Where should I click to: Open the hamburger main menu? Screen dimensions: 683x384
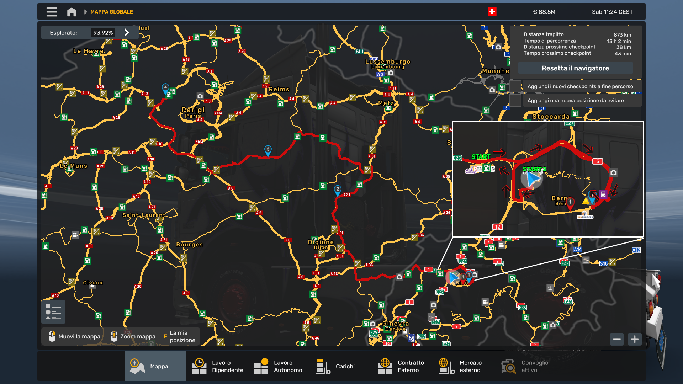[x=52, y=12]
